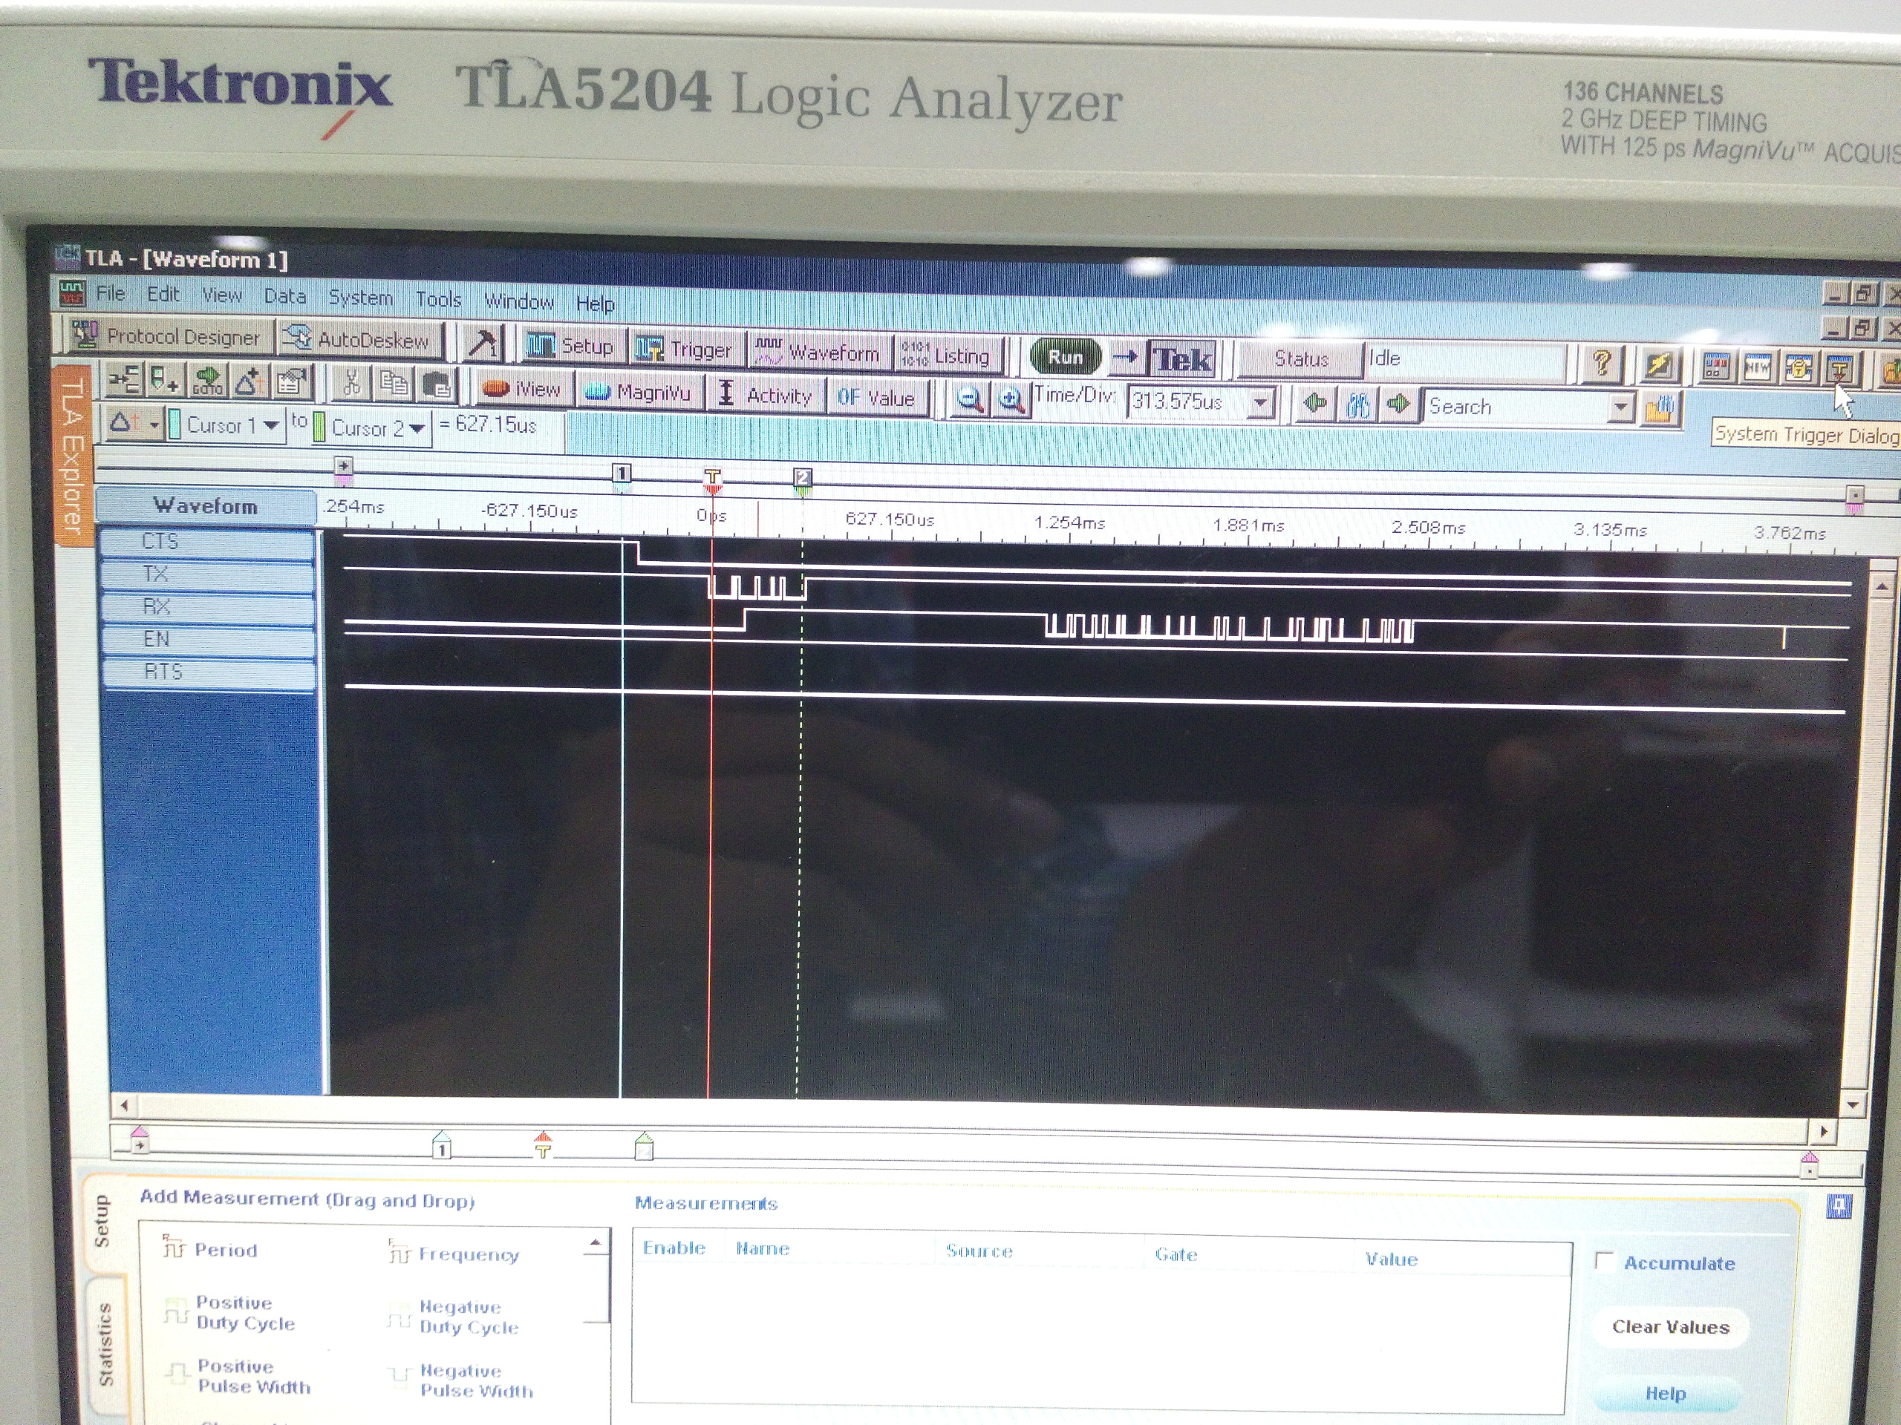Click the arrow icon next to Run
1901x1425 pixels.
[x=1125, y=356]
